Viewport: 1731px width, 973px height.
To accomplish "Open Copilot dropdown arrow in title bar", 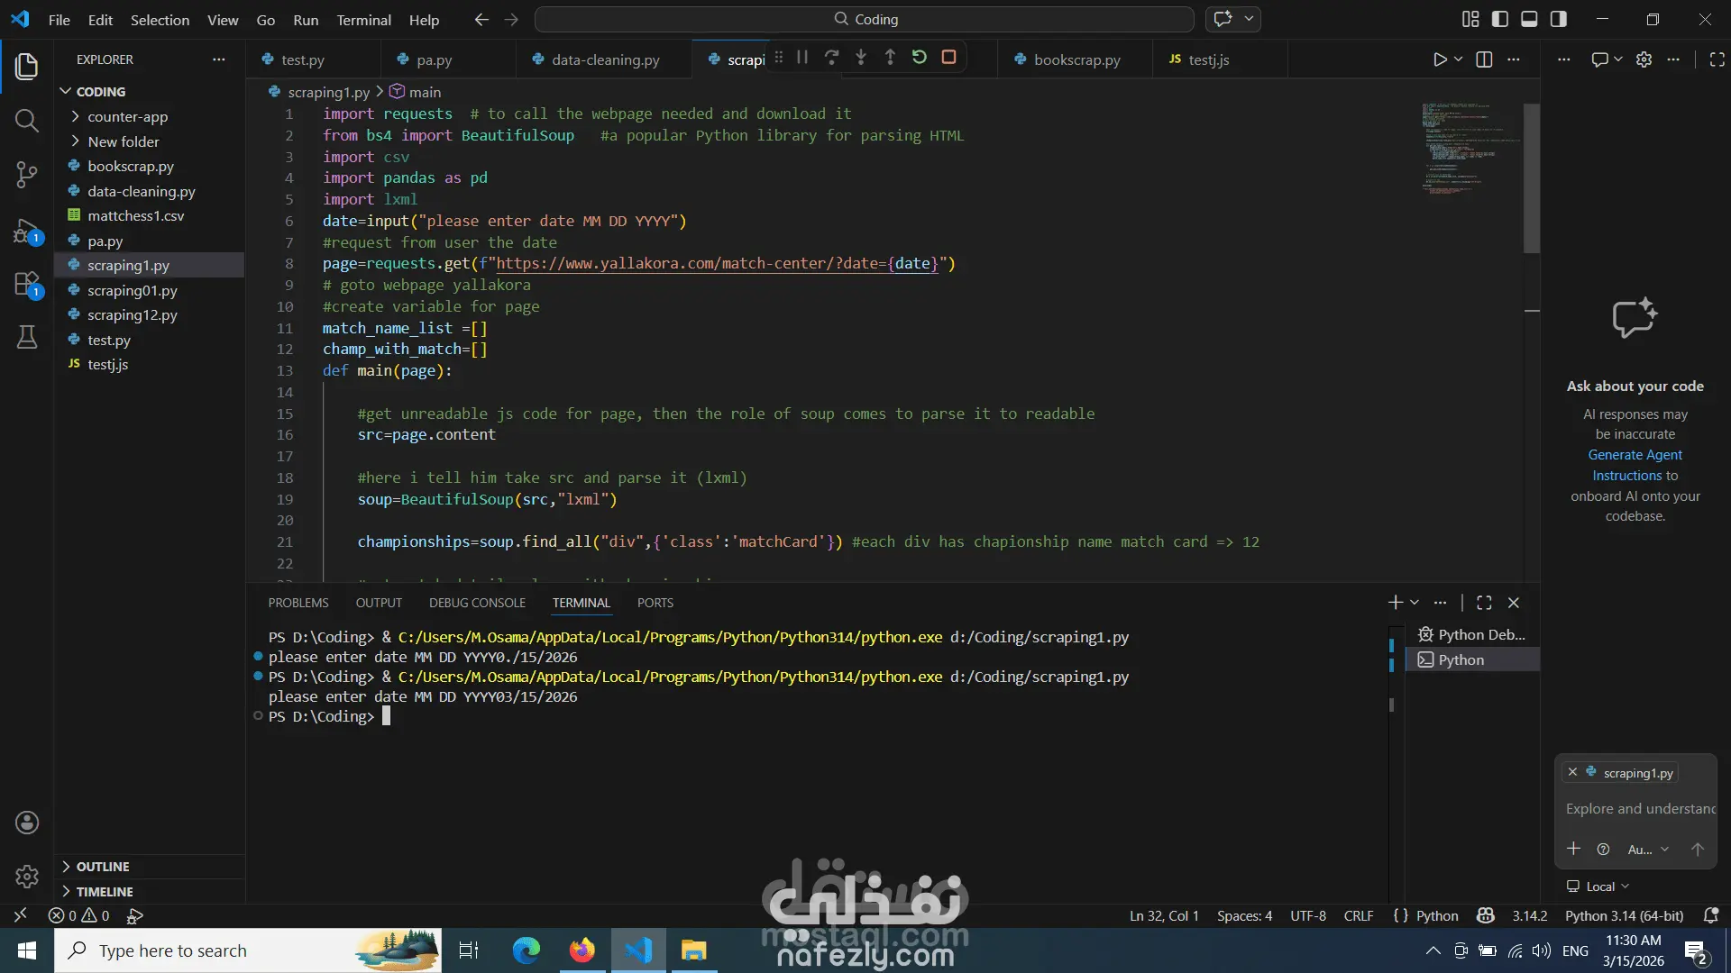I will pos(1249,19).
